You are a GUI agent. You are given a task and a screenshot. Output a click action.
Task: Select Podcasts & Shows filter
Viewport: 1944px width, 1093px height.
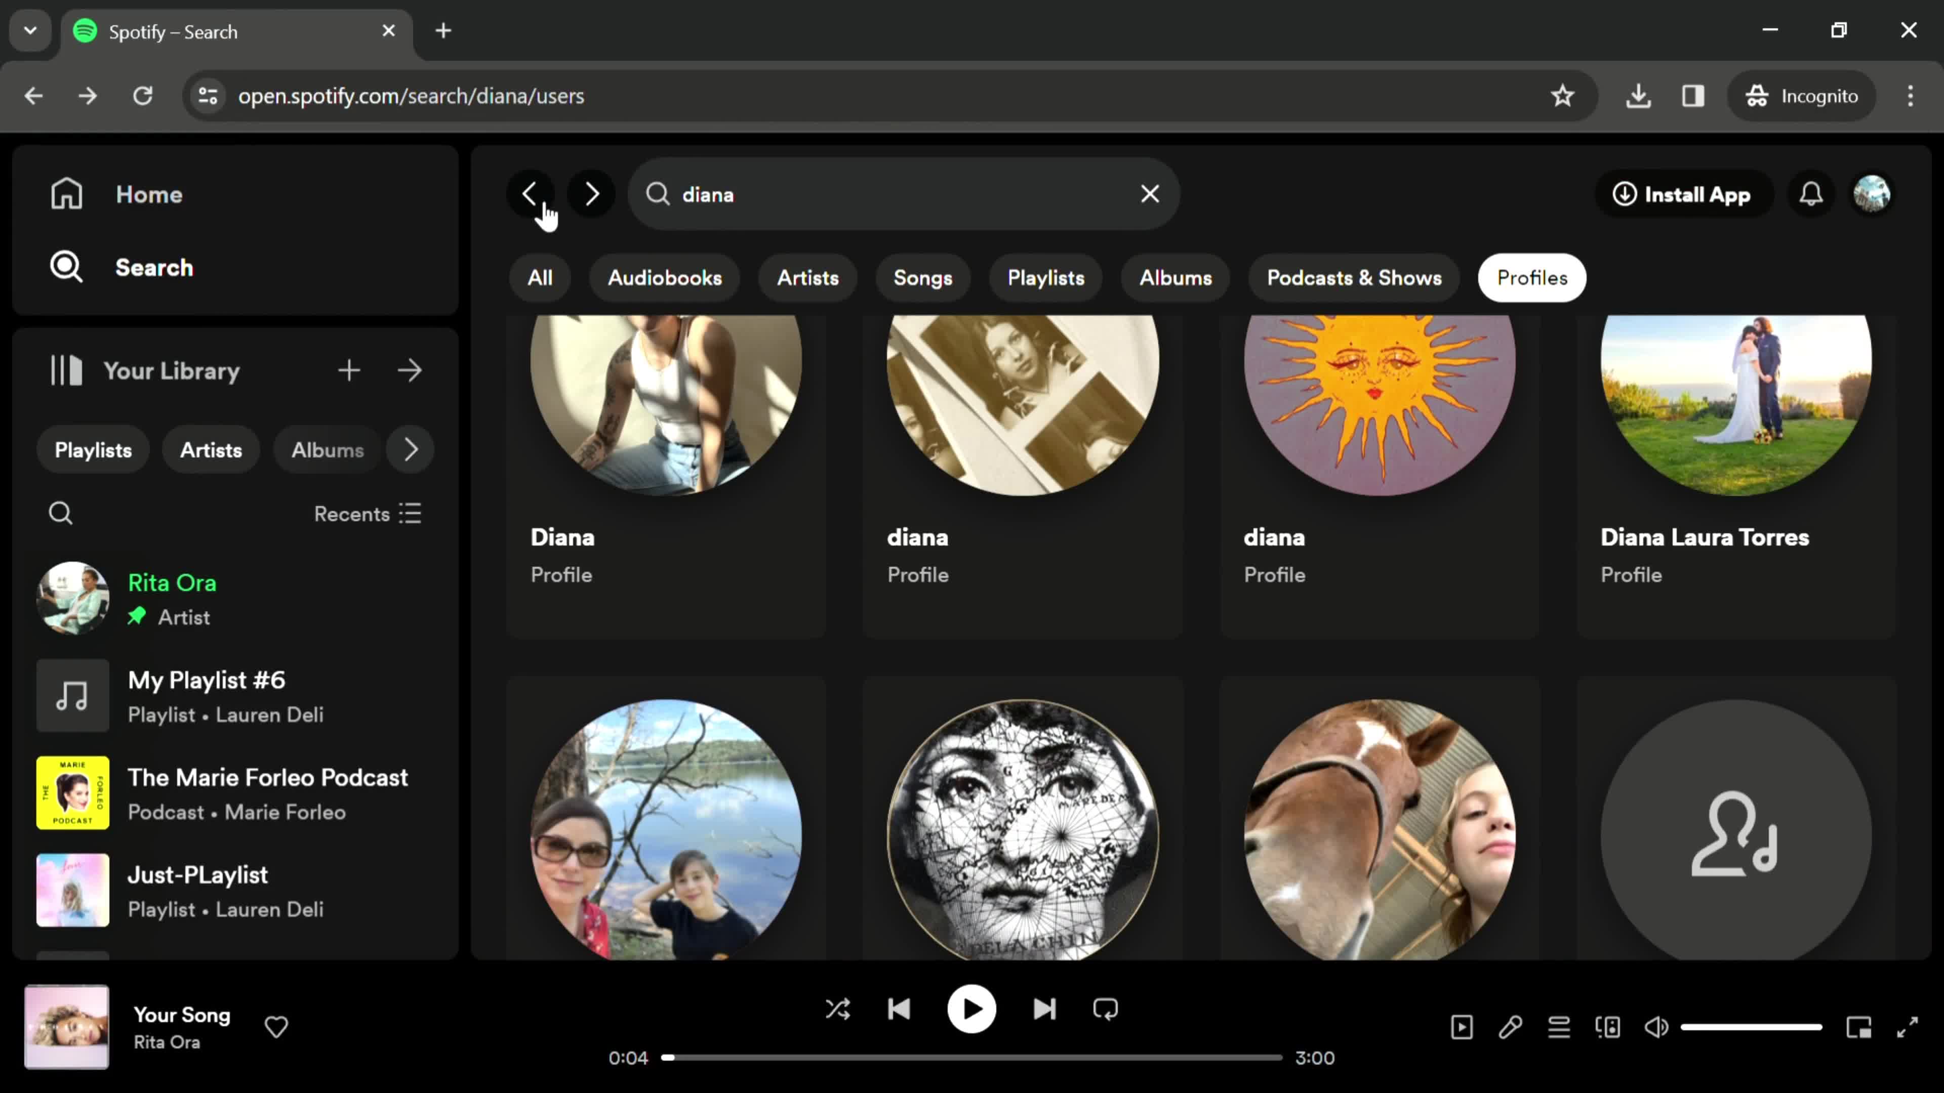(x=1354, y=278)
